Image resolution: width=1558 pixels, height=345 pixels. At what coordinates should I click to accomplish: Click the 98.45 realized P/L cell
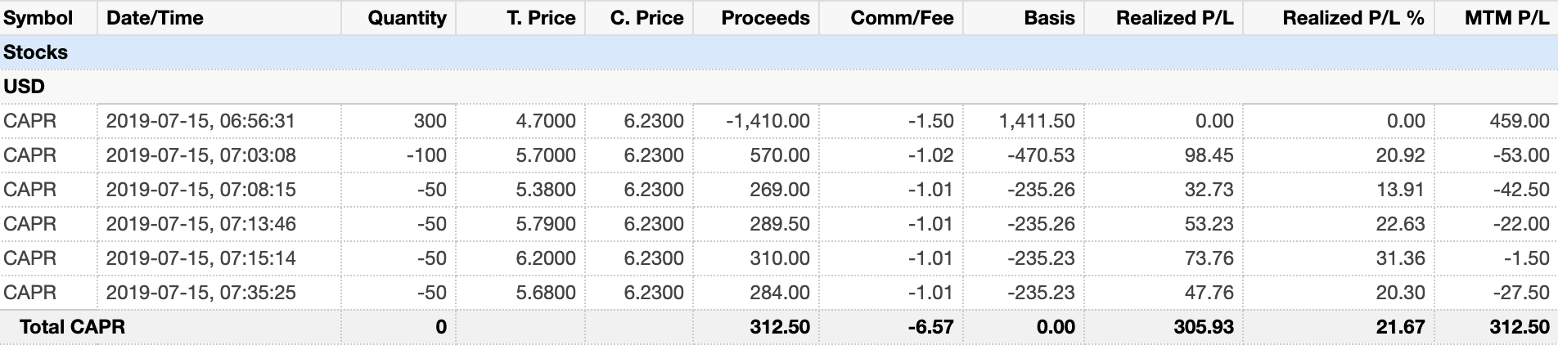[x=1209, y=155]
